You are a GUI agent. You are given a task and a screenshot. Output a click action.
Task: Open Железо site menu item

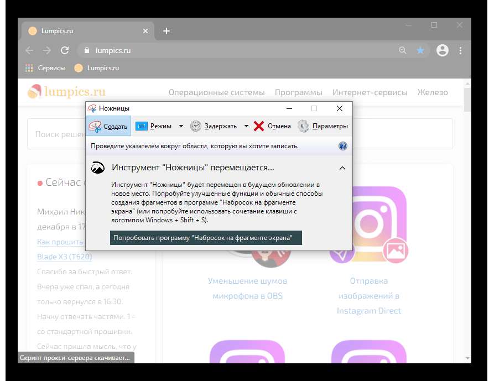coord(433,92)
